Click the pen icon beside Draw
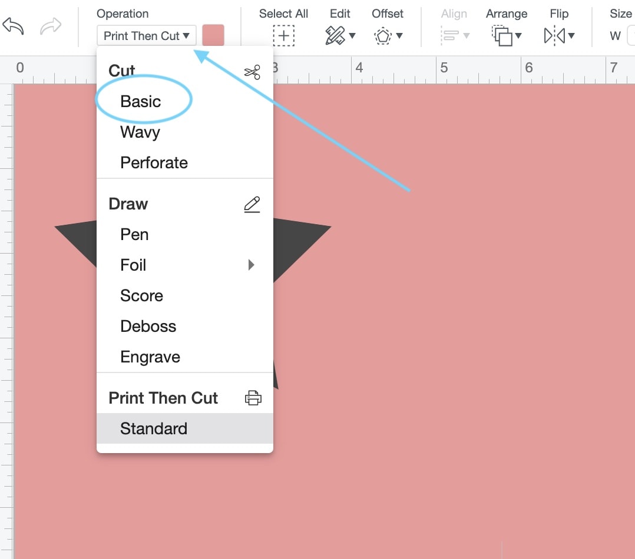The height and width of the screenshot is (559, 635). pyautogui.click(x=252, y=204)
